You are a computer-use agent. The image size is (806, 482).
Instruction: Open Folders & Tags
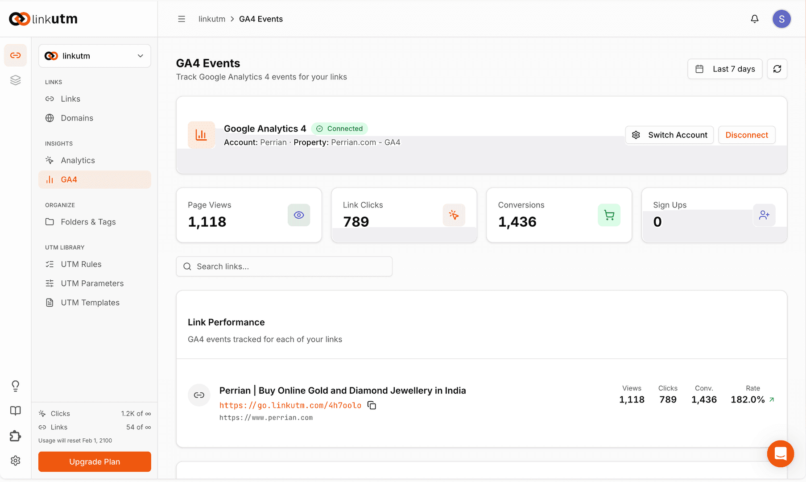[x=95, y=222]
